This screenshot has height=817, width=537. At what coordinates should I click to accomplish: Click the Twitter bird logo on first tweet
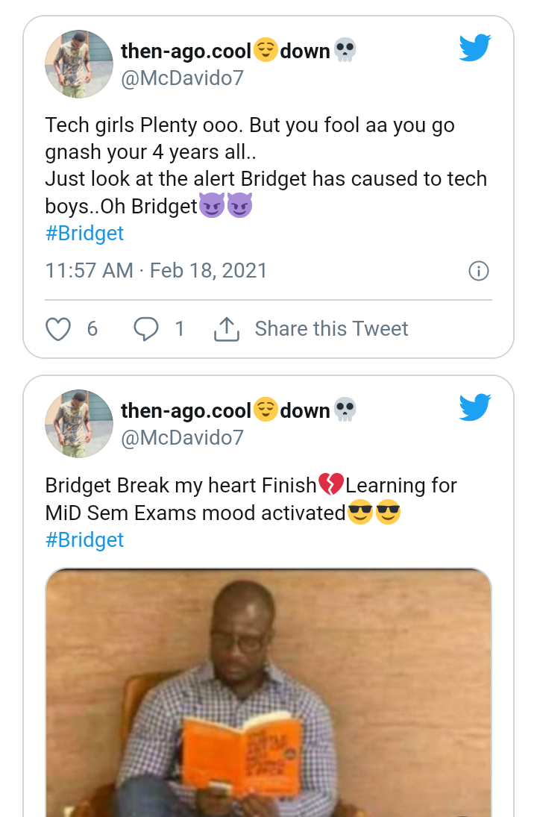(475, 48)
